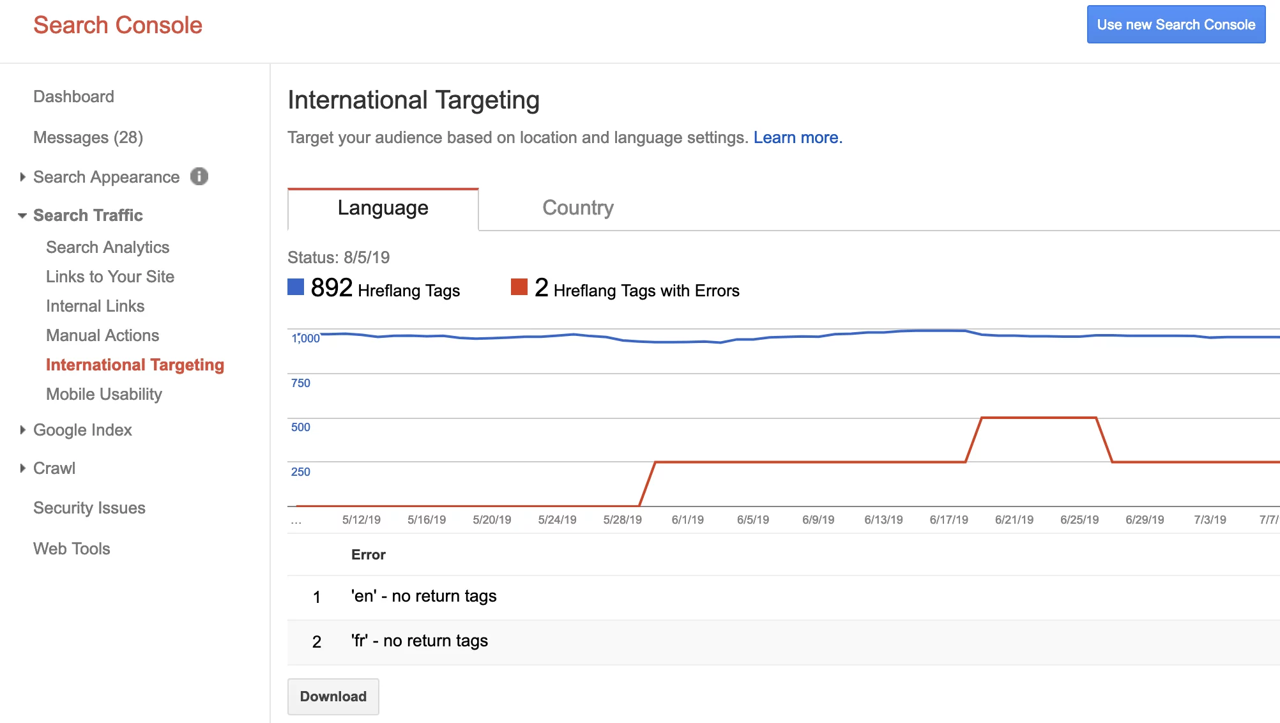Open the Search Console logo link
Screen dimensions: 1280x723
[x=118, y=26]
